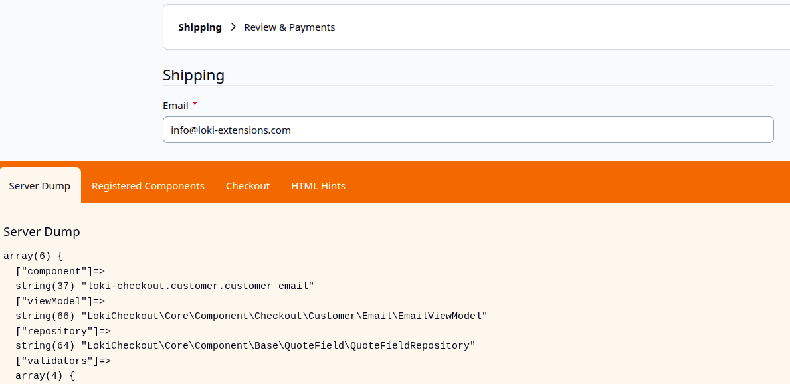Image resolution: width=790 pixels, height=384 pixels.
Task: Switch to the HTML Hints tab
Action: (318, 186)
